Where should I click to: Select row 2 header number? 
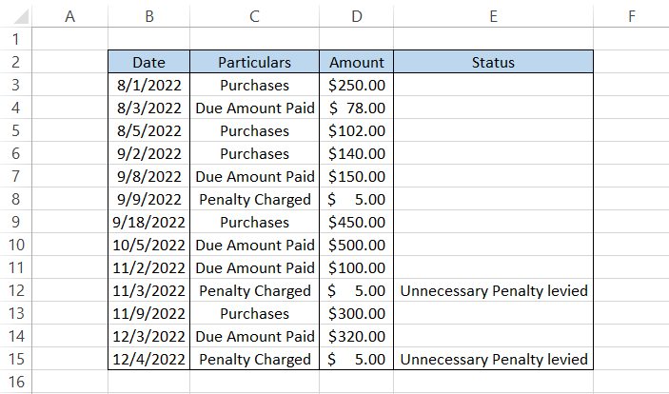point(14,63)
